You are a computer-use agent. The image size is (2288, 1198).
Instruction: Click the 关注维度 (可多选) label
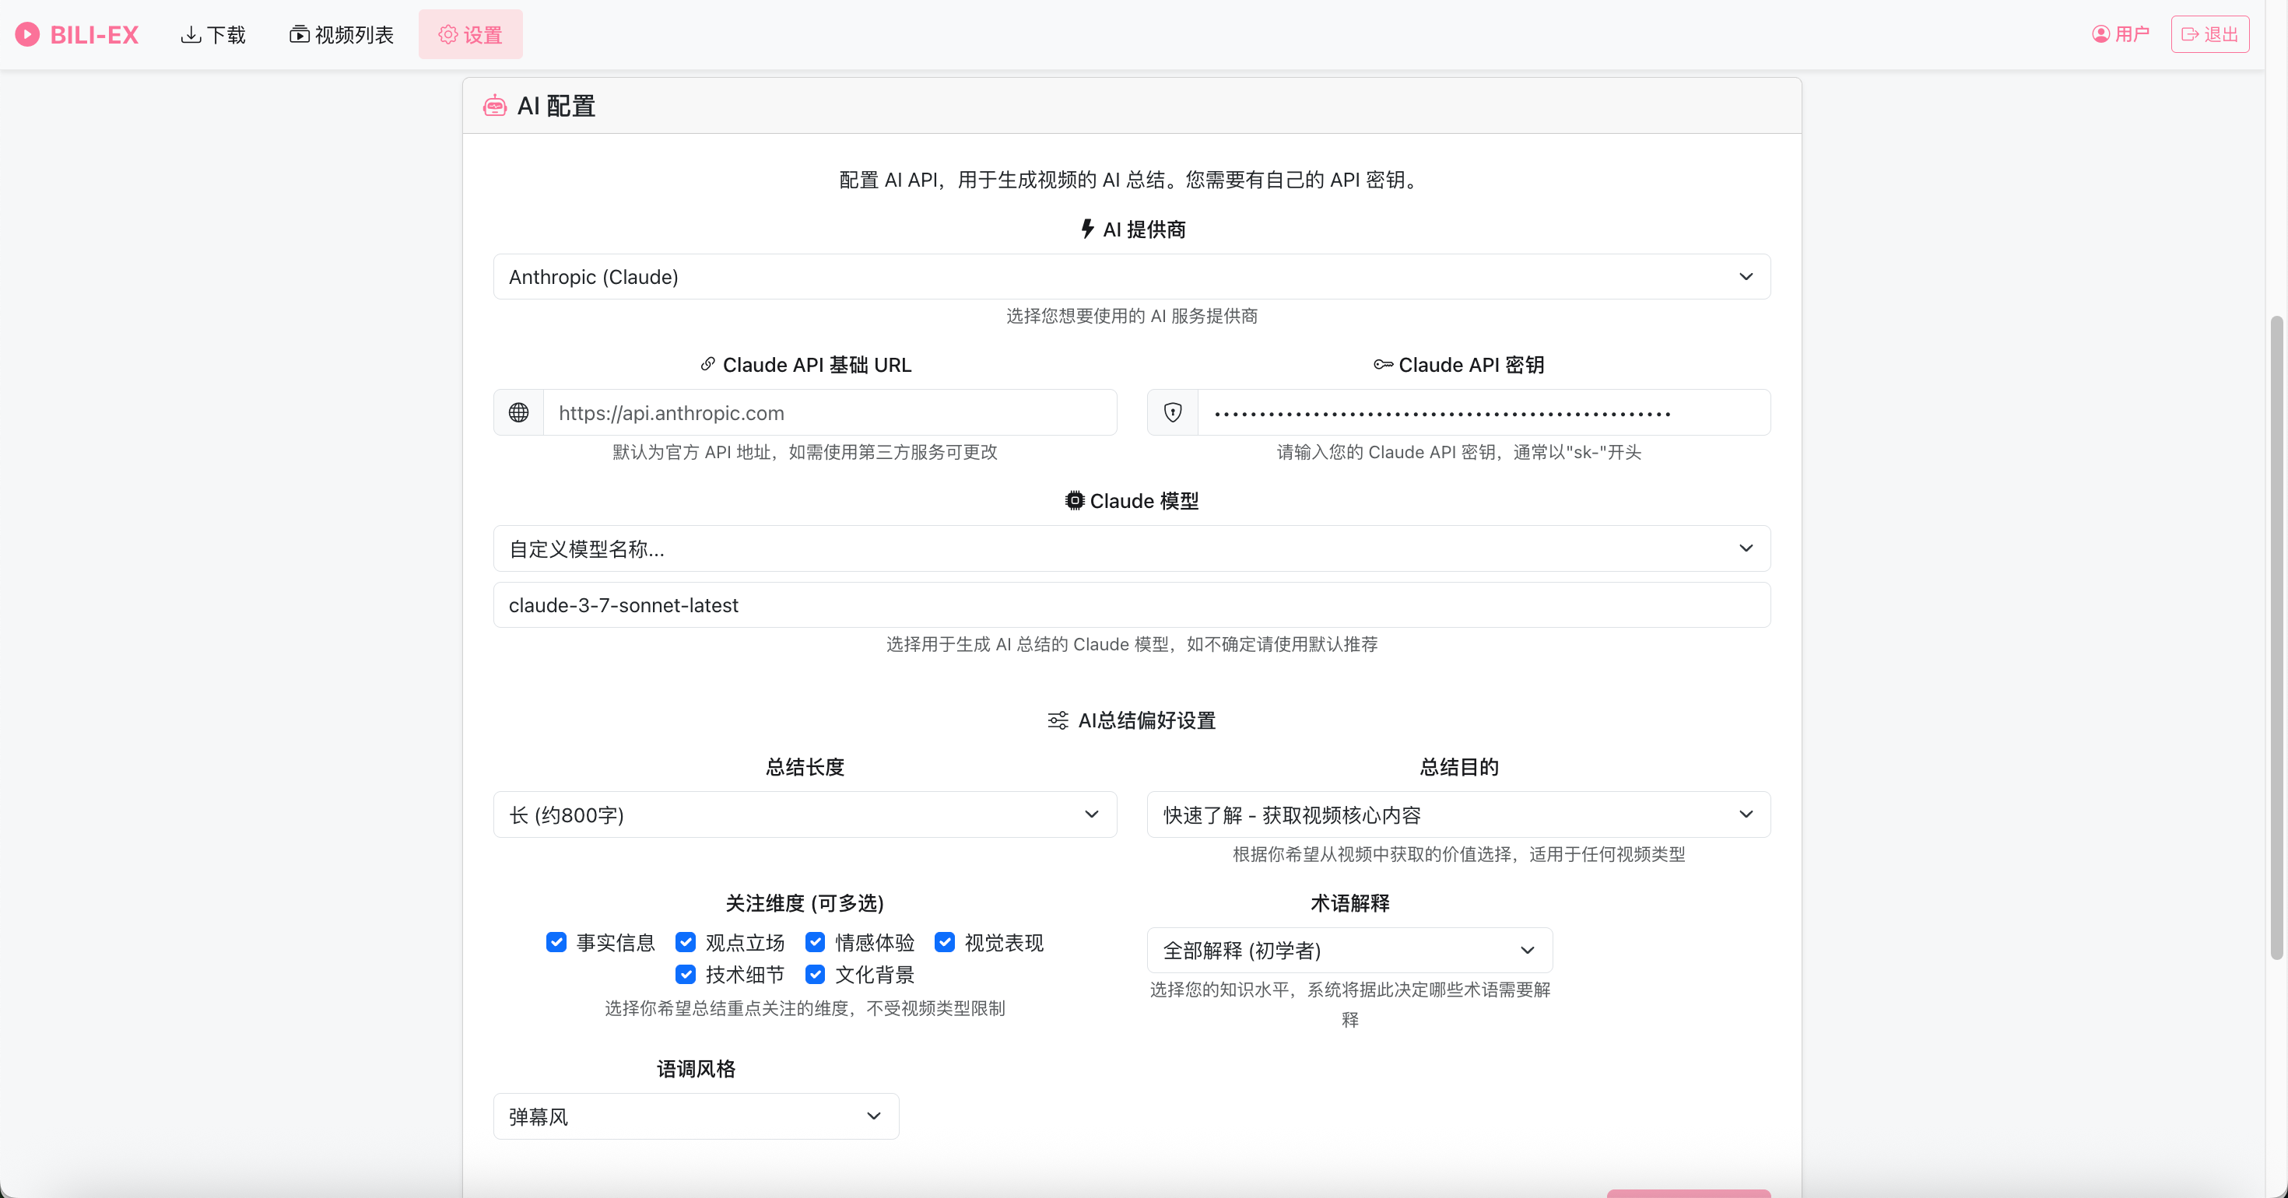point(805,903)
